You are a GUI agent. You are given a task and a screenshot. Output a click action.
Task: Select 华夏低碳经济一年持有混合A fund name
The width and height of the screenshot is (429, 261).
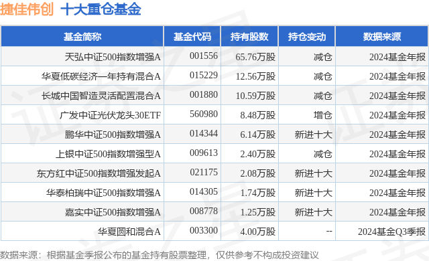point(101,76)
